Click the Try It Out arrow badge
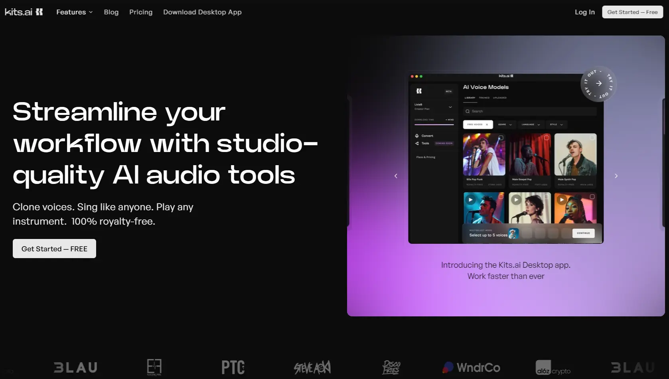This screenshot has width=669, height=379. click(598, 84)
